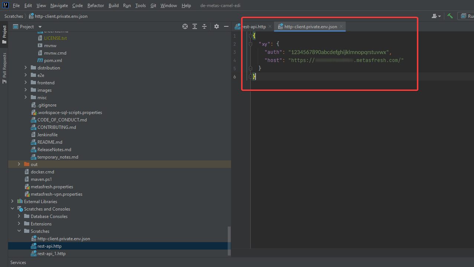The image size is (474, 267).
Task: Toggle the root object fold in gutter
Action: point(250,36)
